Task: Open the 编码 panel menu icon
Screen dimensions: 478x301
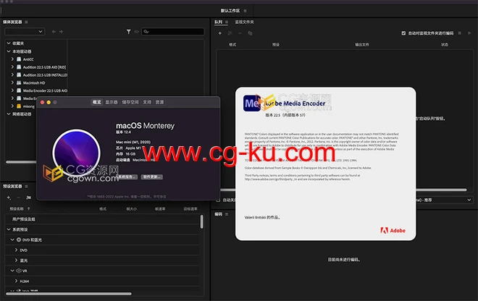Action: click(227, 214)
